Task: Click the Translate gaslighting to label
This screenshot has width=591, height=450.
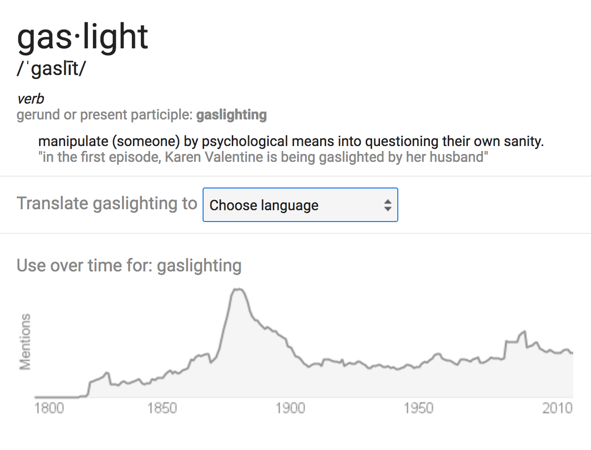Action: tap(107, 203)
